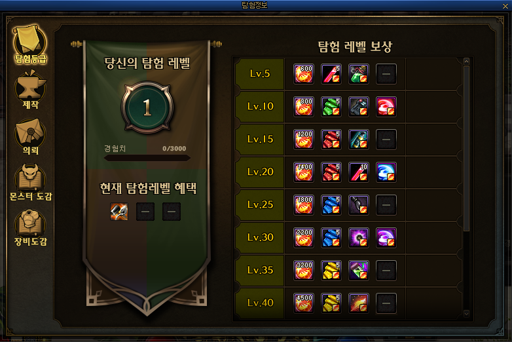Open the 장비도감 equipment book icon
Viewport: 512px width, 342px height.
(x=30, y=228)
